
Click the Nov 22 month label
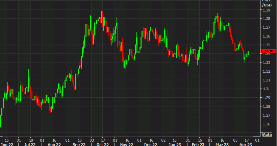click(126, 144)
